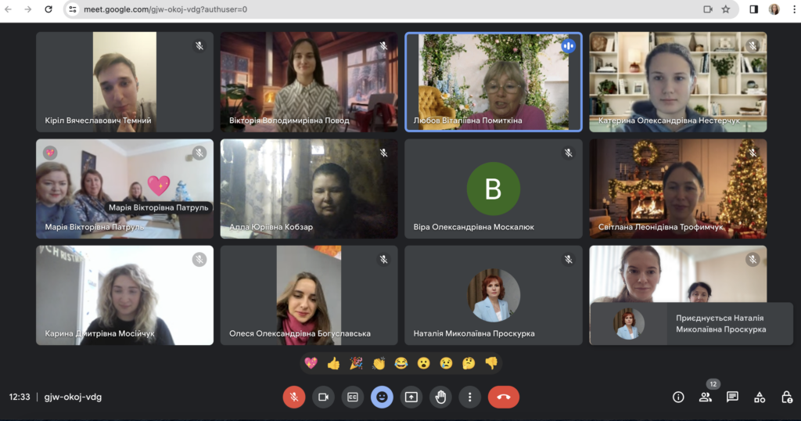Open the chat messages panel
Image resolution: width=801 pixels, height=421 pixels.
click(732, 397)
